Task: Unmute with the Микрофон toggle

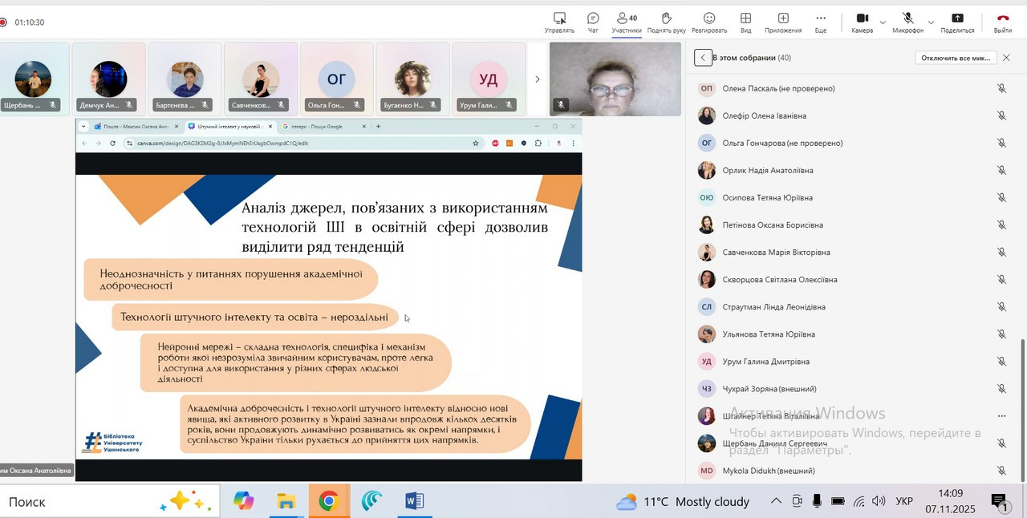Action: [x=907, y=18]
